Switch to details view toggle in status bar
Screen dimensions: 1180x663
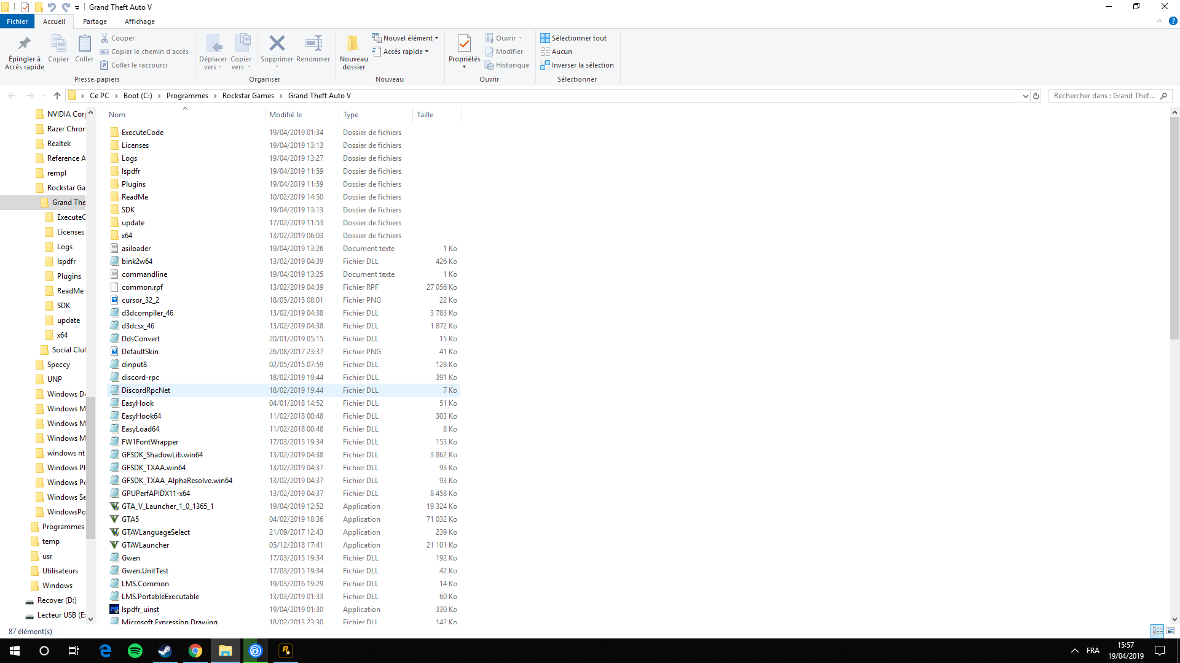(1157, 631)
